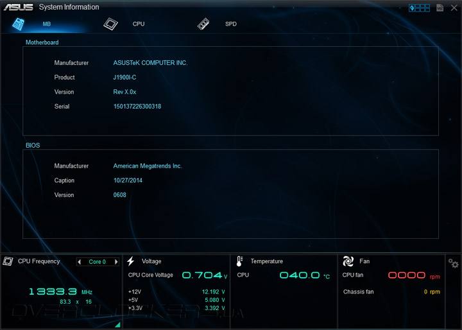Viewport: 462px width, 330px height.
Task: Click the +3.3V reading 3.392 V
Action: click(215, 308)
